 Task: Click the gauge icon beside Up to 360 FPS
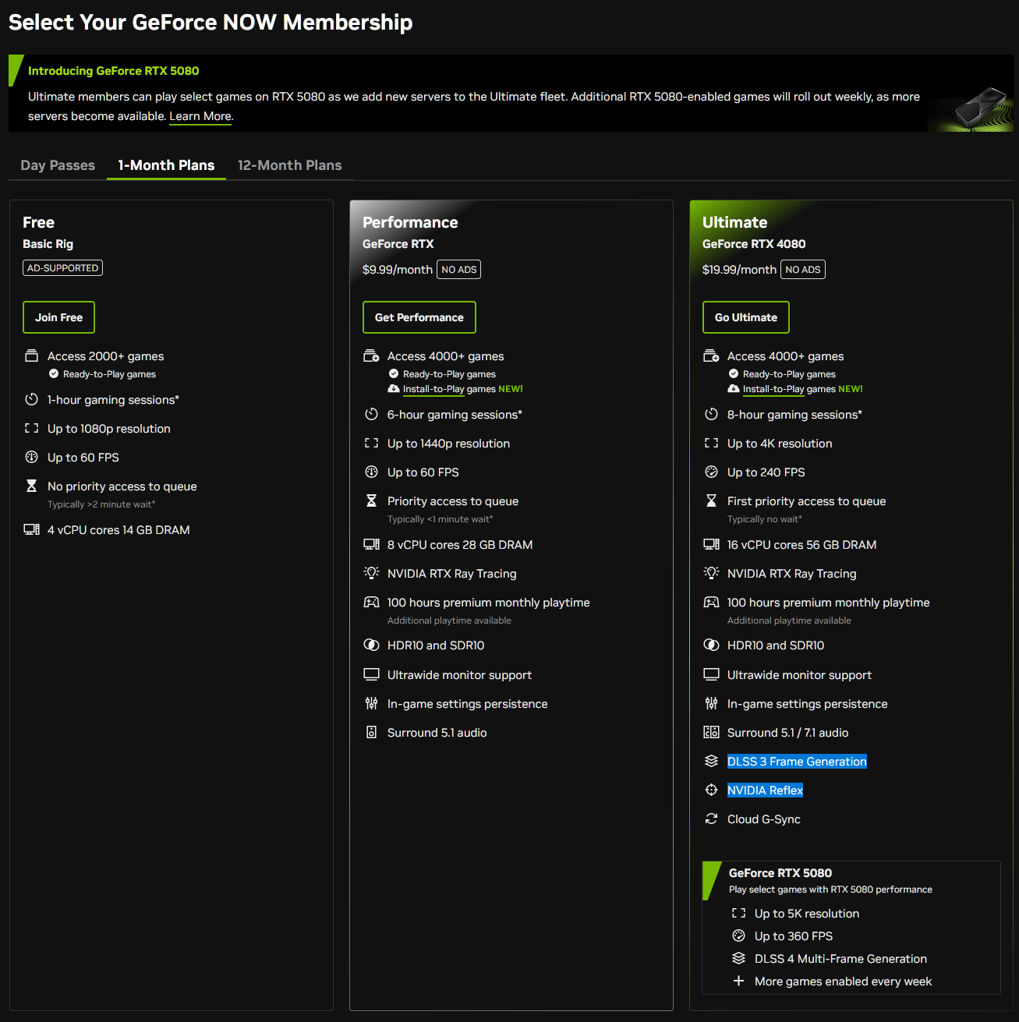(x=738, y=935)
